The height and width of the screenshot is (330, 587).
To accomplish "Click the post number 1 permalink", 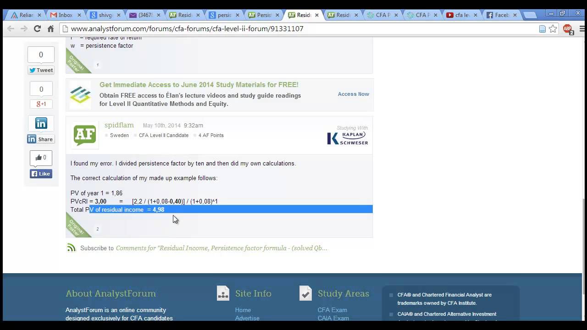I will pos(97,65).
